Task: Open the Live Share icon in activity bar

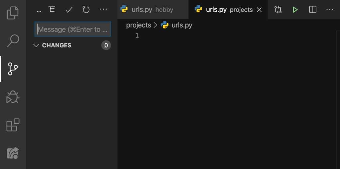Action: tap(13, 153)
